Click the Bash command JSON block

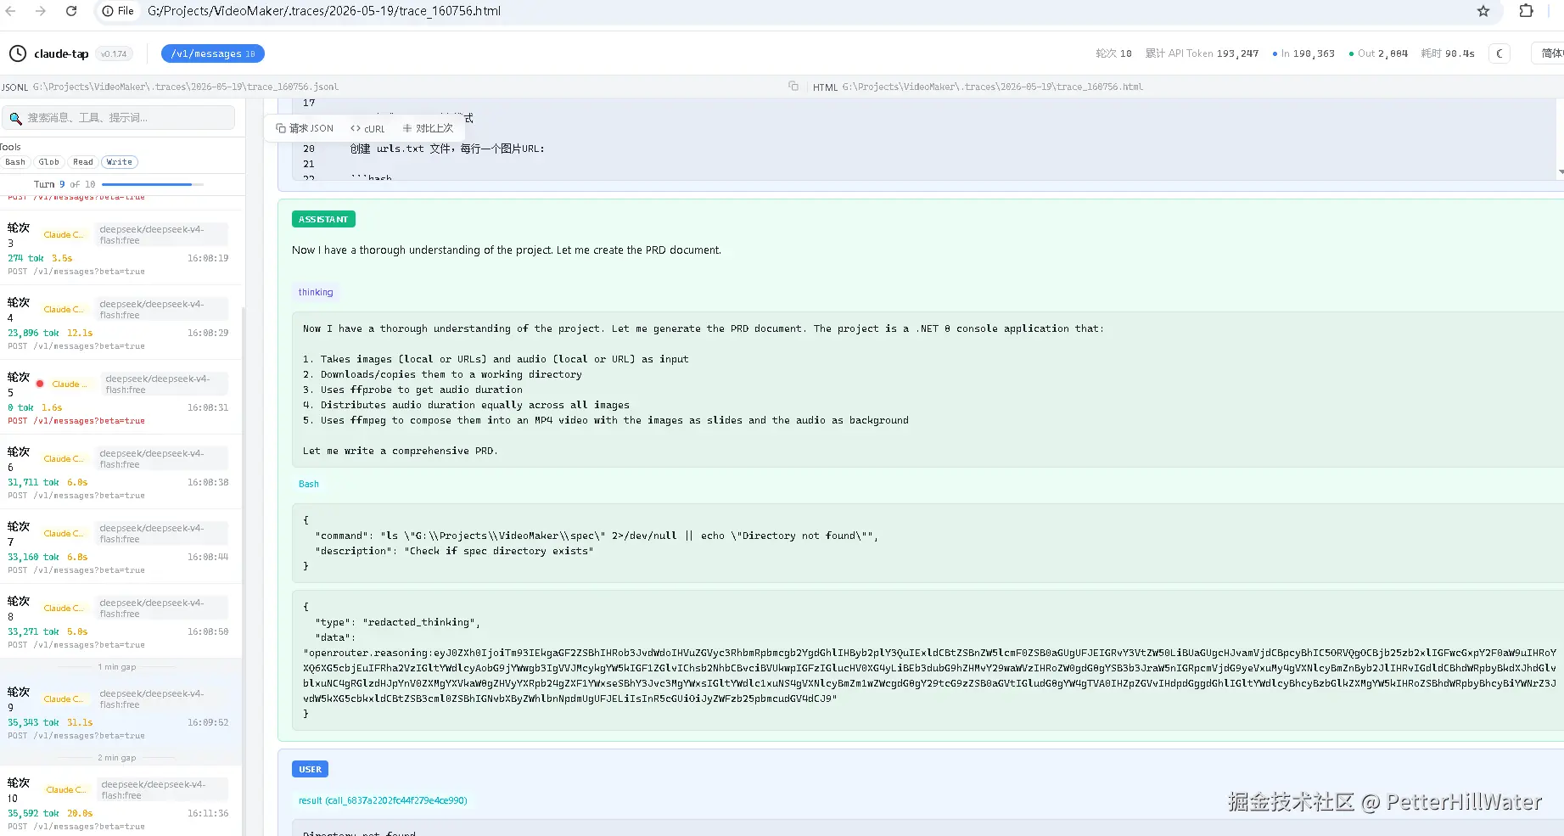pyautogui.click(x=929, y=543)
